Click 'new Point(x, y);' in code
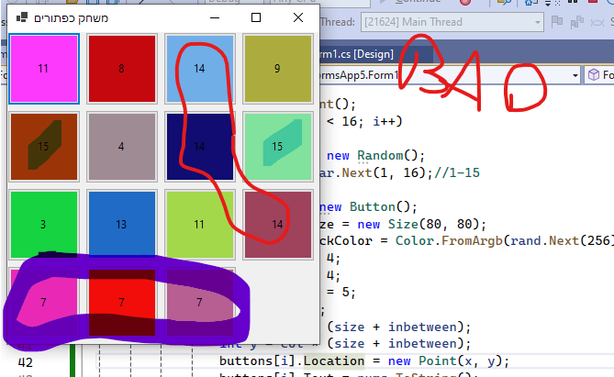 point(449,361)
